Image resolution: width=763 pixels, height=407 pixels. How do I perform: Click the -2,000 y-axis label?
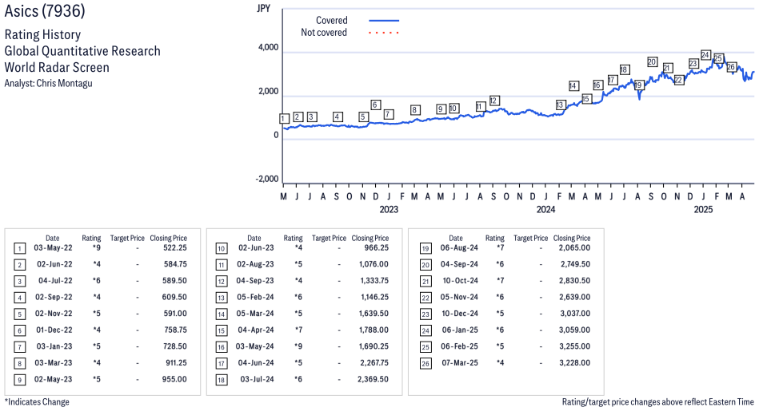pyautogui.click(x=267, y=179)
